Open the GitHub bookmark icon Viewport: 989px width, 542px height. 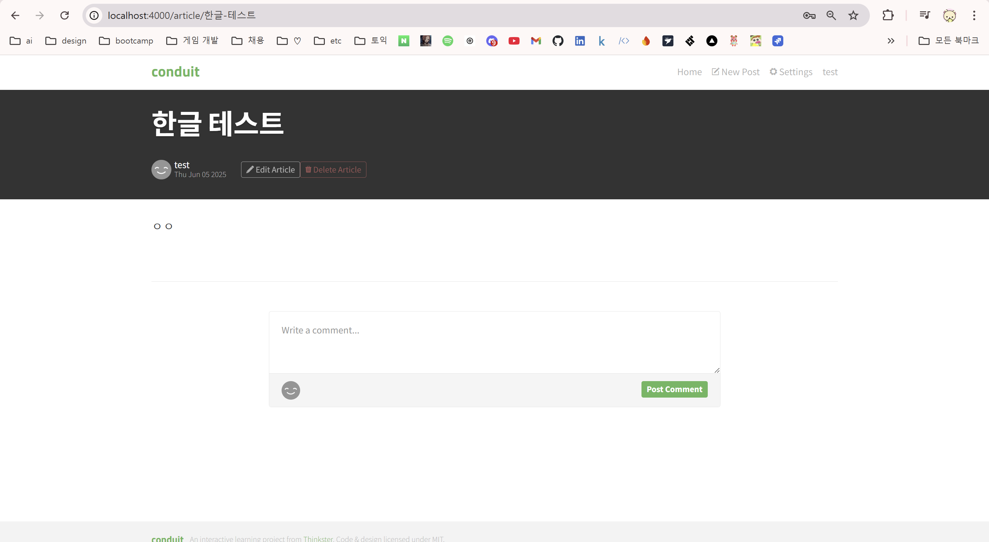(x=558, y=41)
